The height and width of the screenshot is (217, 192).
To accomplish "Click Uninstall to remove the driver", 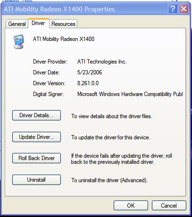I will (36, 180).
